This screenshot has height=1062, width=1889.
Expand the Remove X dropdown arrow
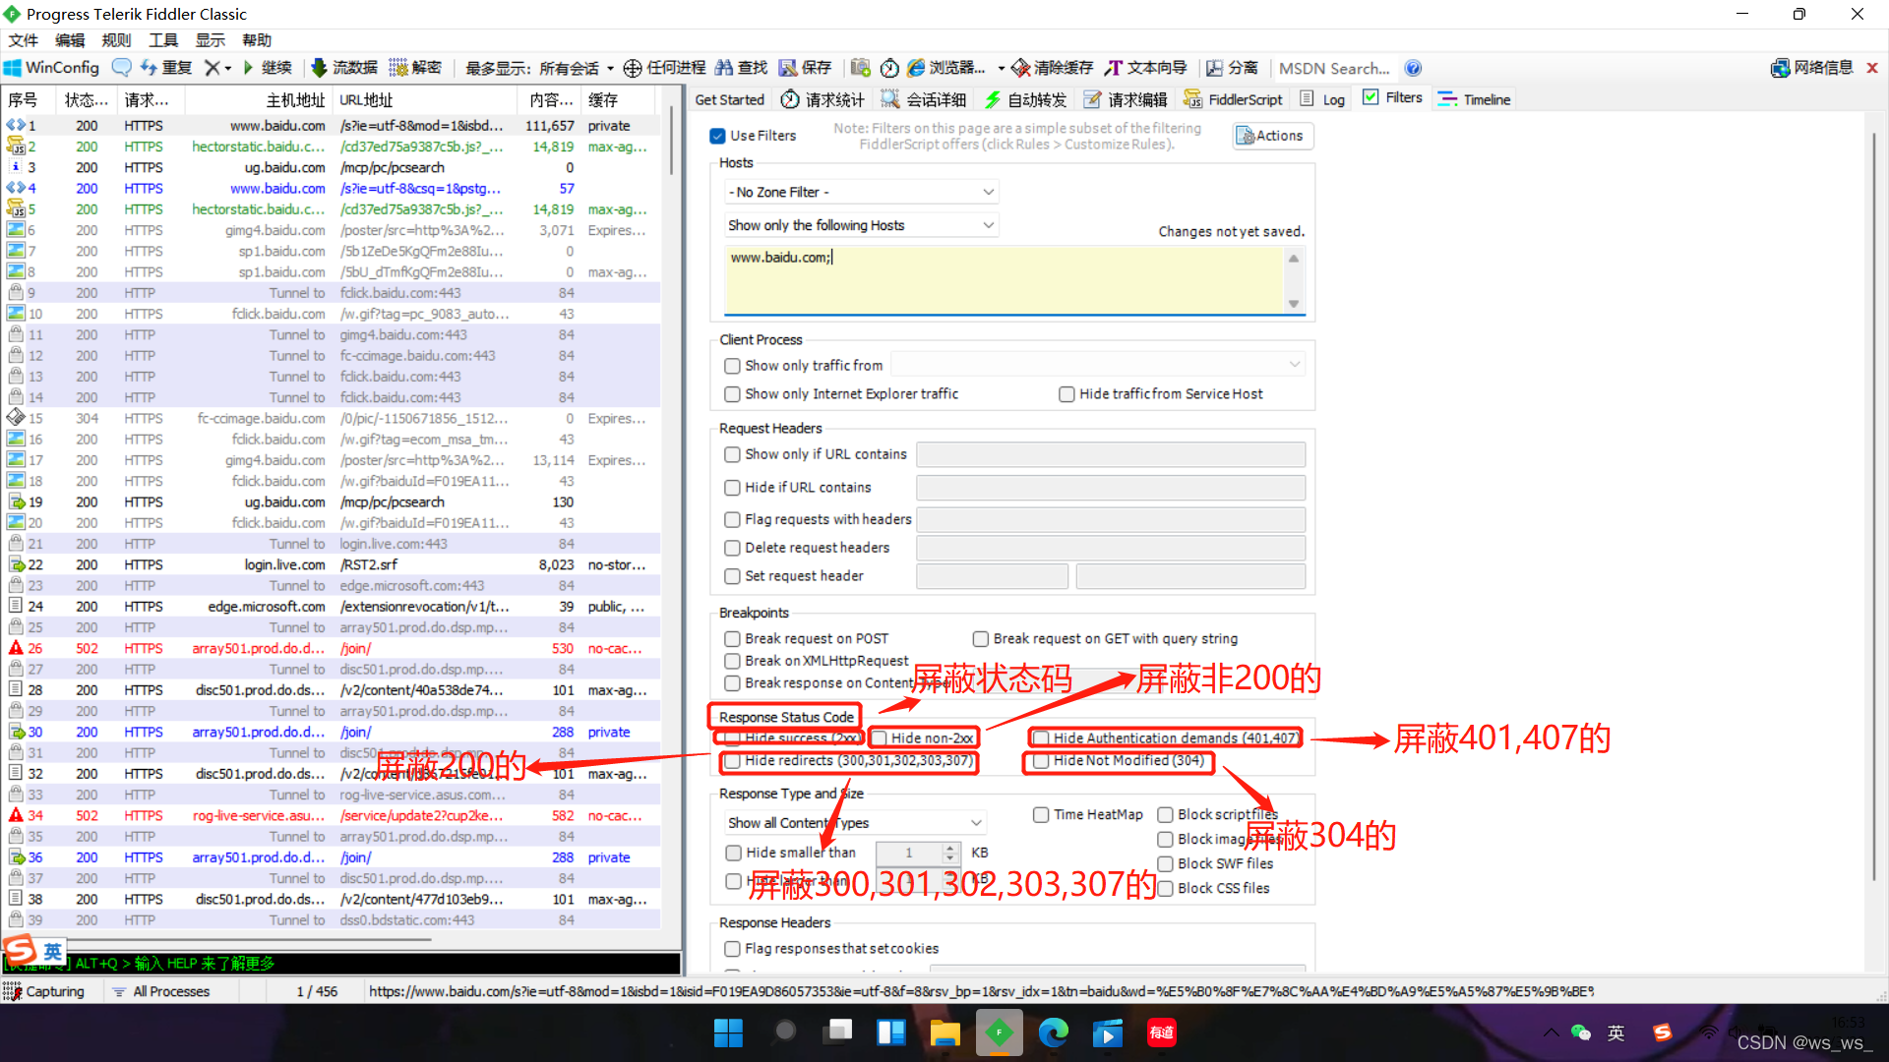coord(227,68)
